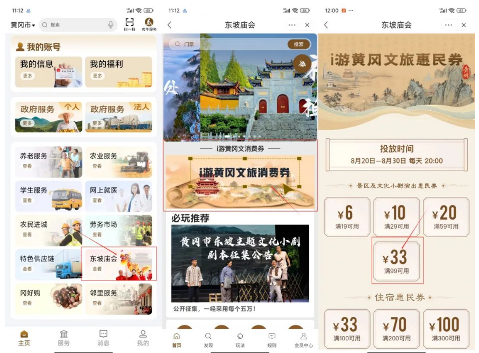Open the 东坡庙会 service tile
479x353 pixels.
pos(118,264)
